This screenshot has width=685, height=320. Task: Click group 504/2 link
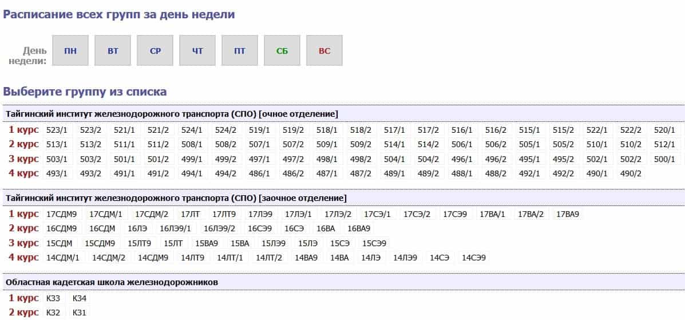click(x=428, y=159)
